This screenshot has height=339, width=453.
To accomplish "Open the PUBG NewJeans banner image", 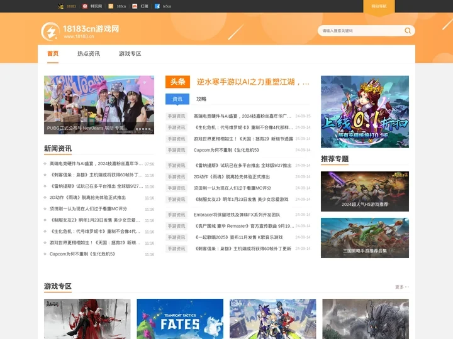I will click(99, 105).
